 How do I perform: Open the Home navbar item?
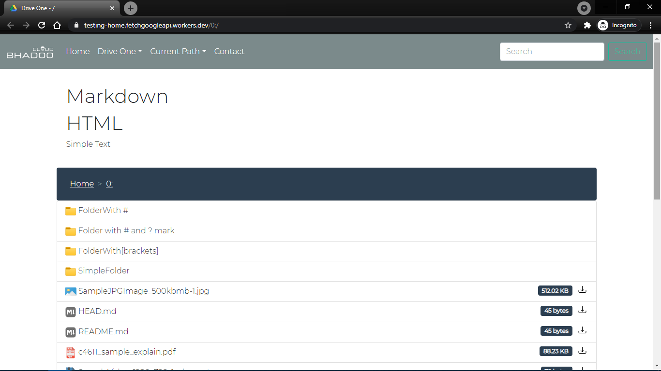78,51
